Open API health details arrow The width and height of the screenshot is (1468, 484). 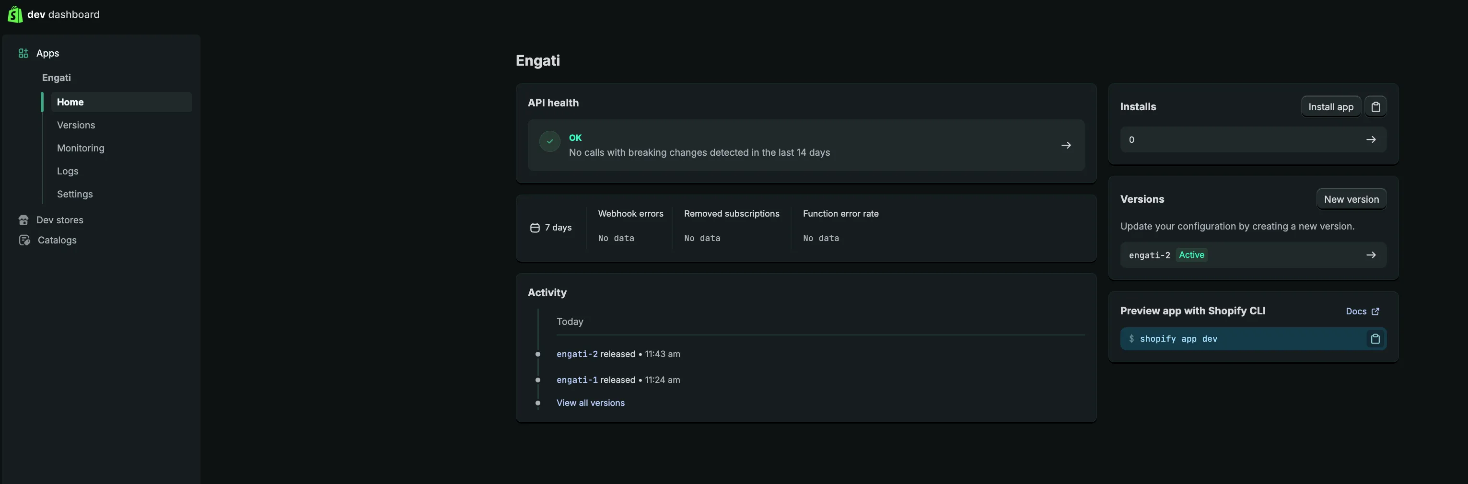(x=1066, y=145)
